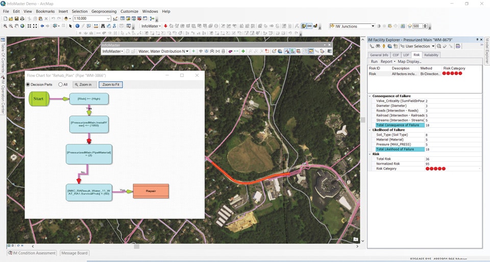Screen dimensions: 490x262
Task: Select the Pan hand tool
Action: tap(17, 26)
